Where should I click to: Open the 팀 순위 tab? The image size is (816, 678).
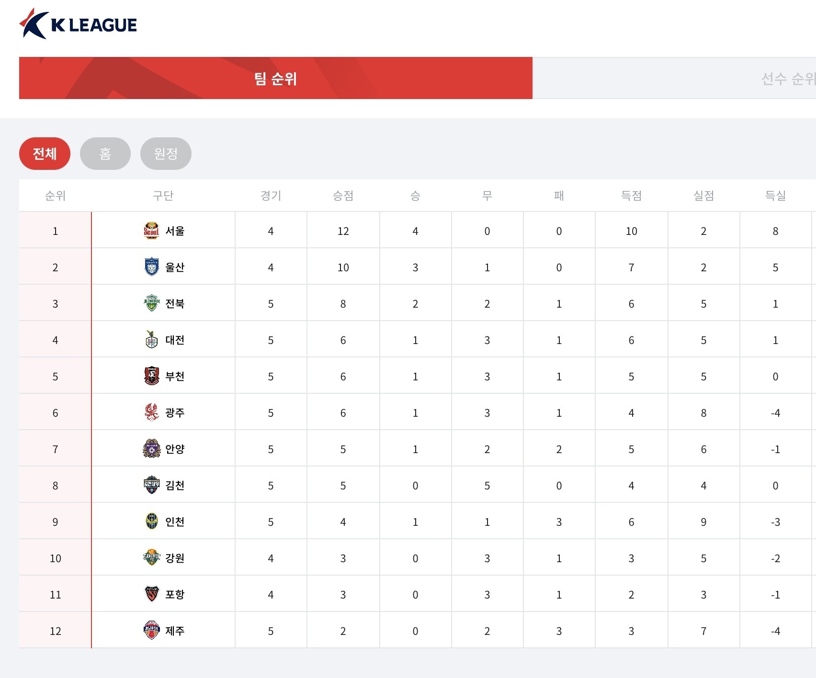point(275,78)
